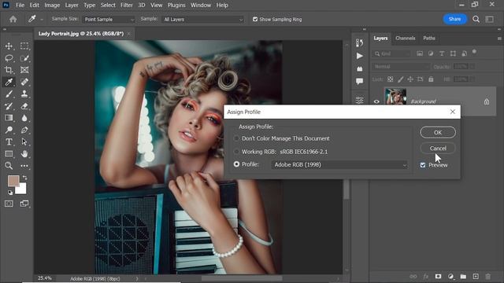
Task: Select the Horizontal Type tool
Action: (x=9, y=141)
